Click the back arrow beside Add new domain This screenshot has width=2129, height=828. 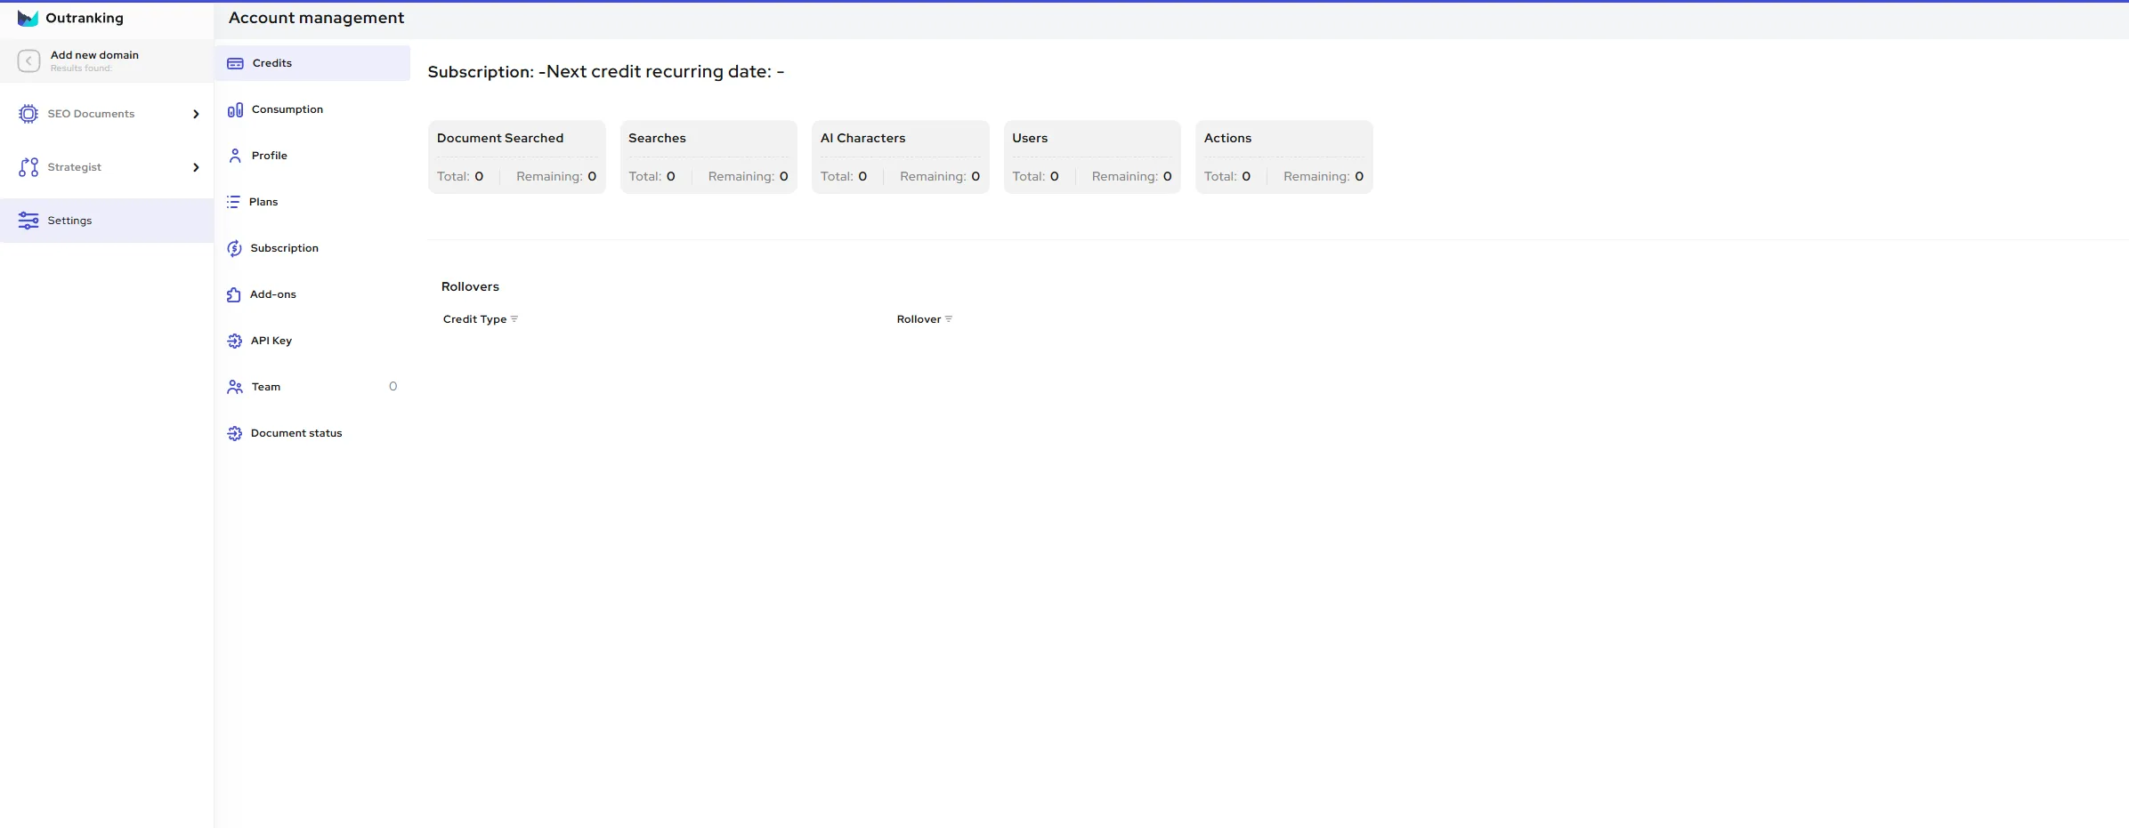28,60
